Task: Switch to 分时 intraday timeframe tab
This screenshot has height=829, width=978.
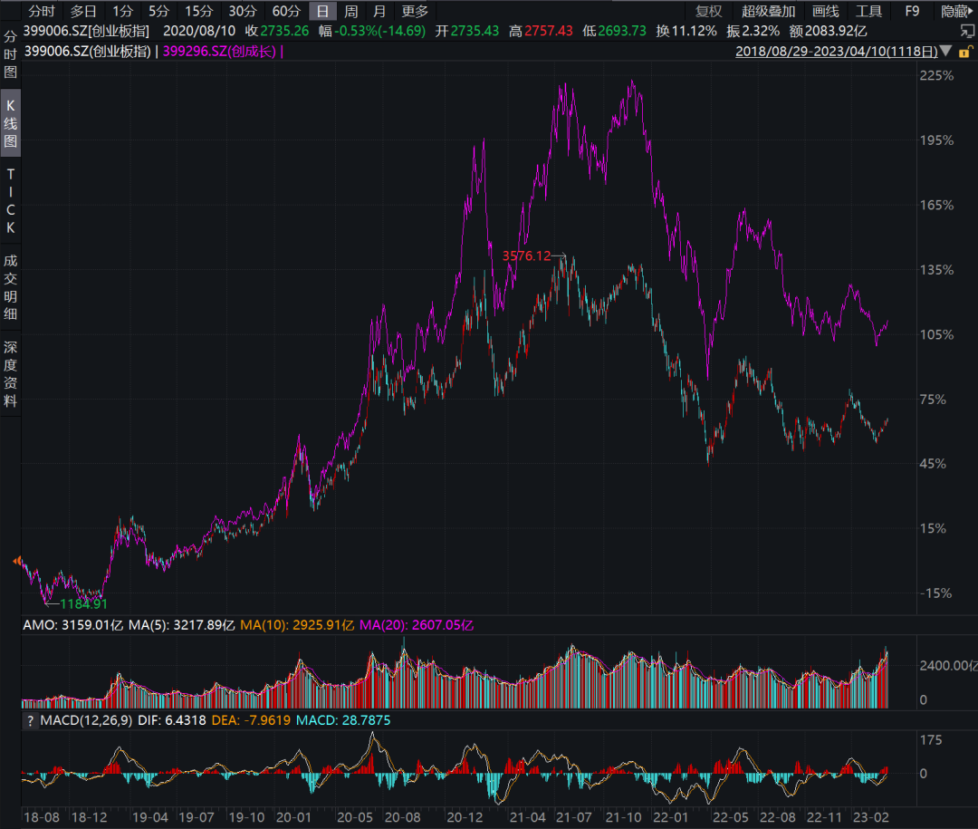Action: [x=42, y=11]
